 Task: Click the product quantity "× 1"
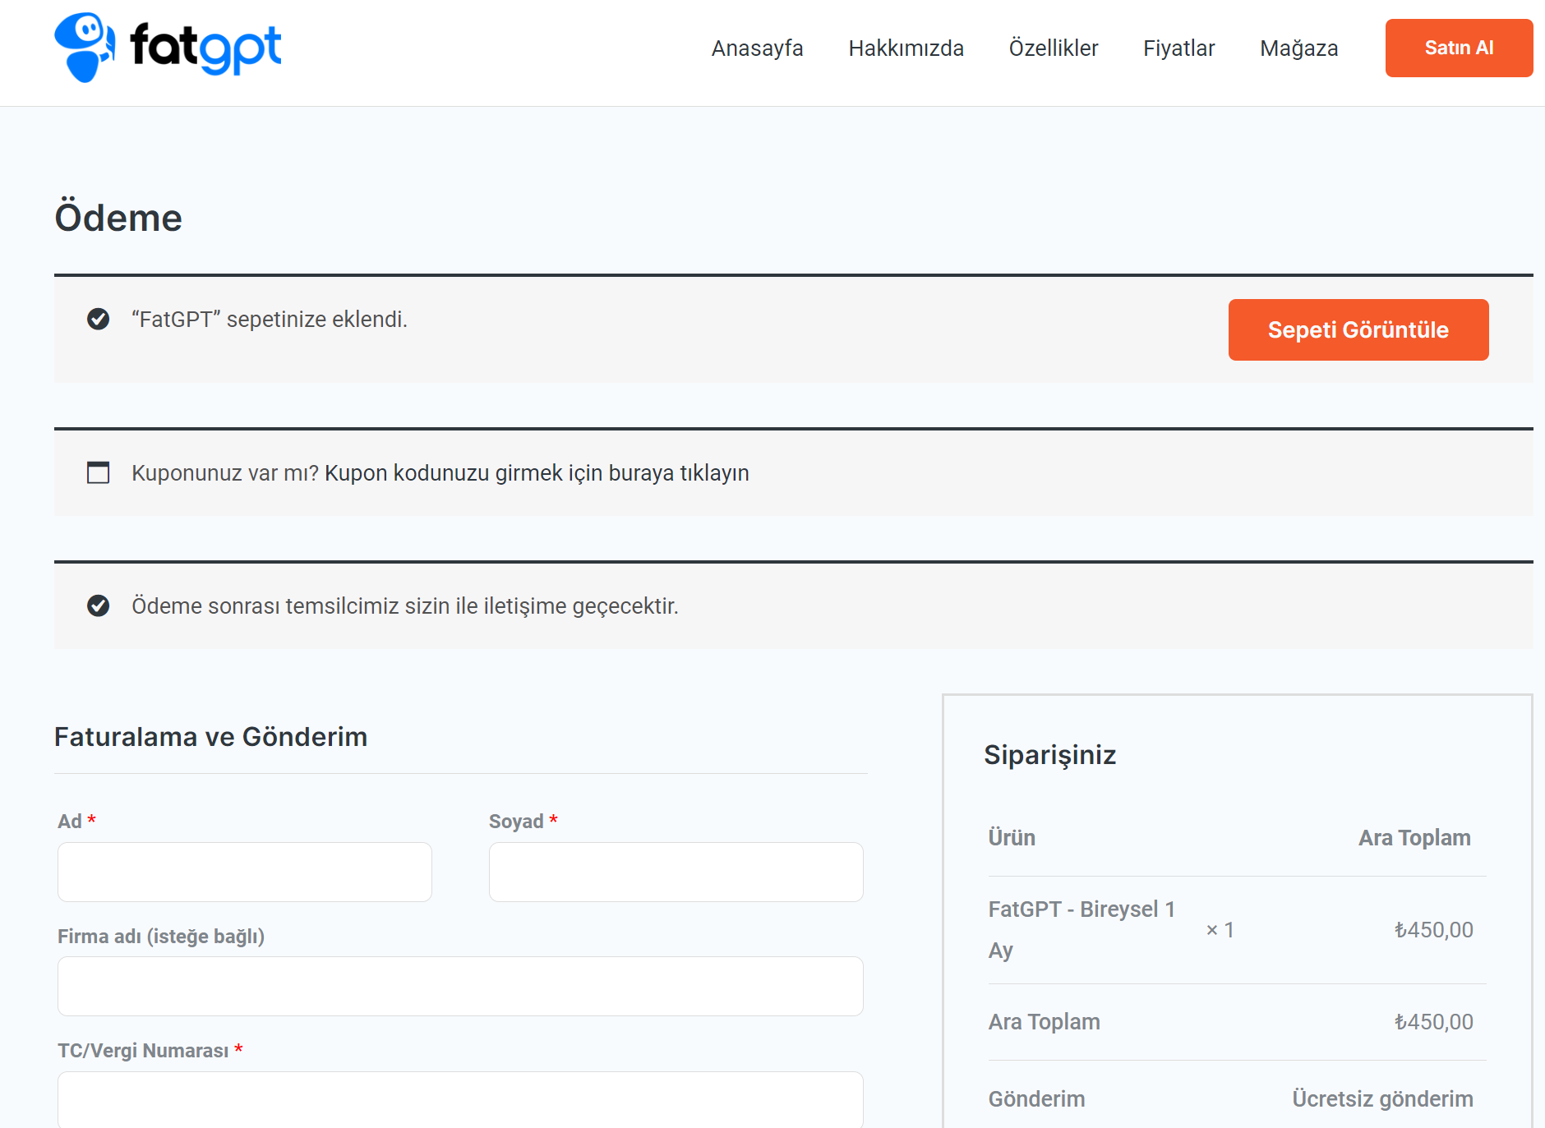coord(1220,930)
